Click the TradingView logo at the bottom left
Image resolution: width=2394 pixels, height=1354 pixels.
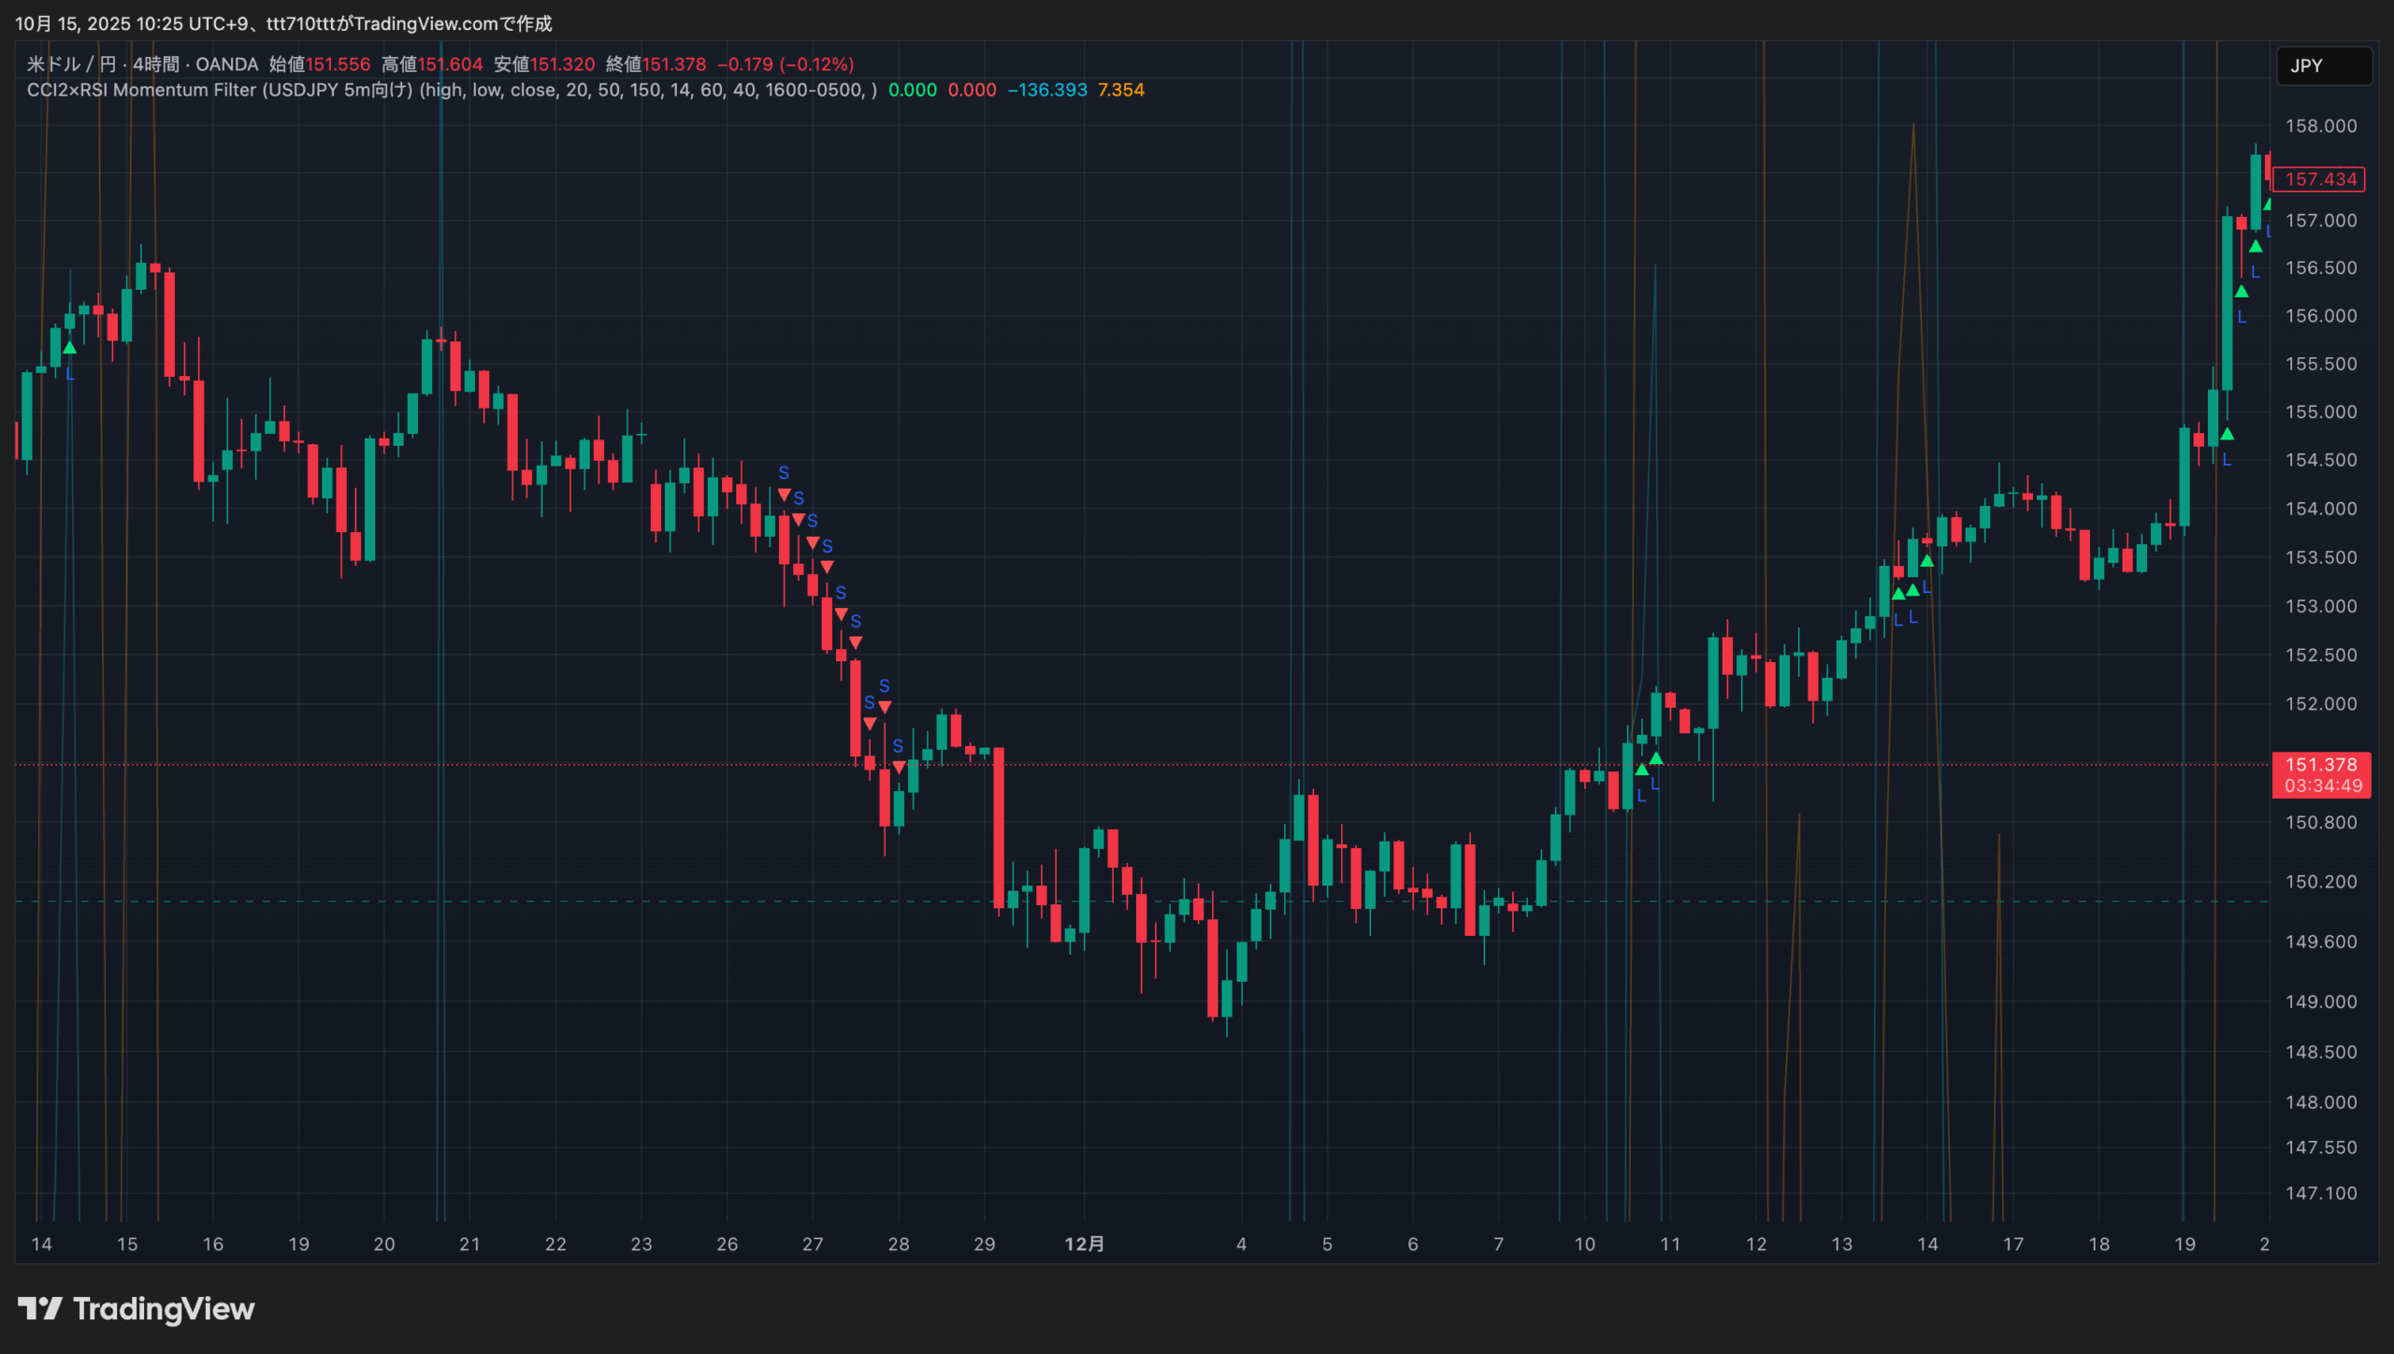(137, 1308)
